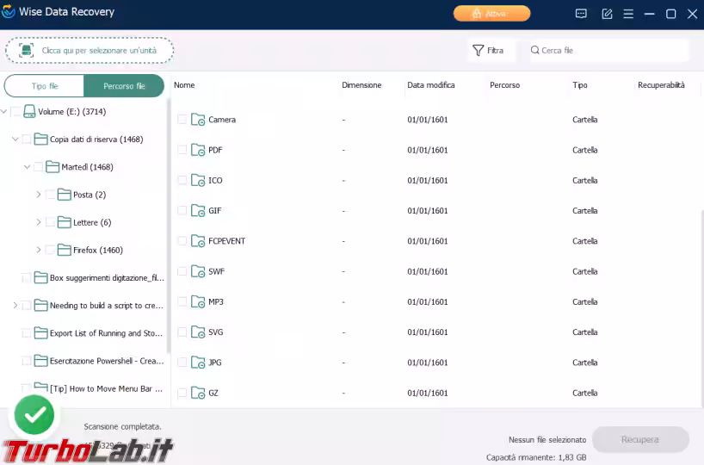The width and height of the screenshot is (704, 465).
Task: Focus the Cerca file search field
Action: [608, 50]
